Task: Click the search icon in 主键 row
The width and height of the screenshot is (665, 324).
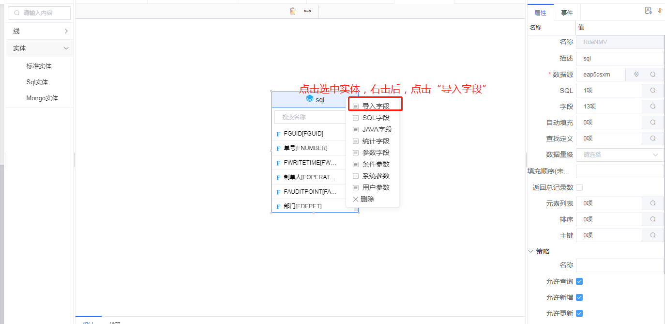Action: point(652,235)
